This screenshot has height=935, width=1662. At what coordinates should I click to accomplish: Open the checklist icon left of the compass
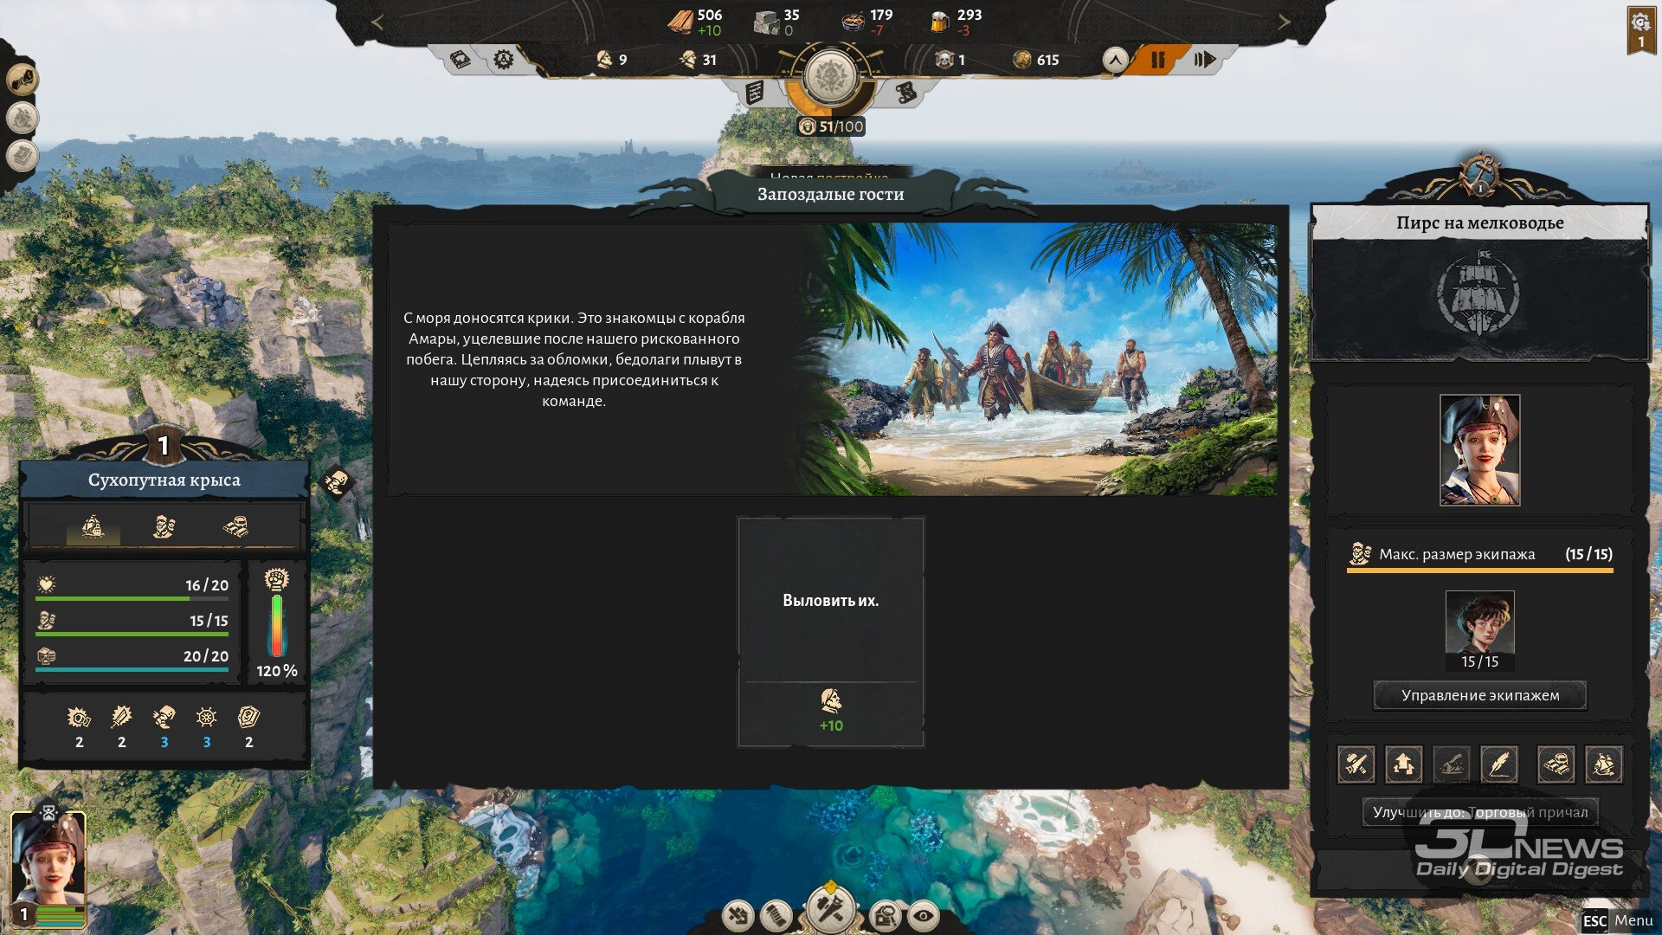pyautogui.click(x=755, y=93)
